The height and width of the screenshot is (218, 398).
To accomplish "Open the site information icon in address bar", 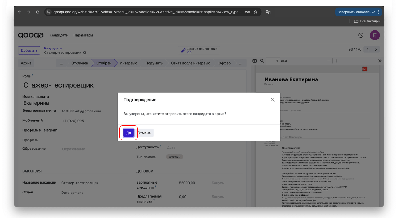I will 48,12.
